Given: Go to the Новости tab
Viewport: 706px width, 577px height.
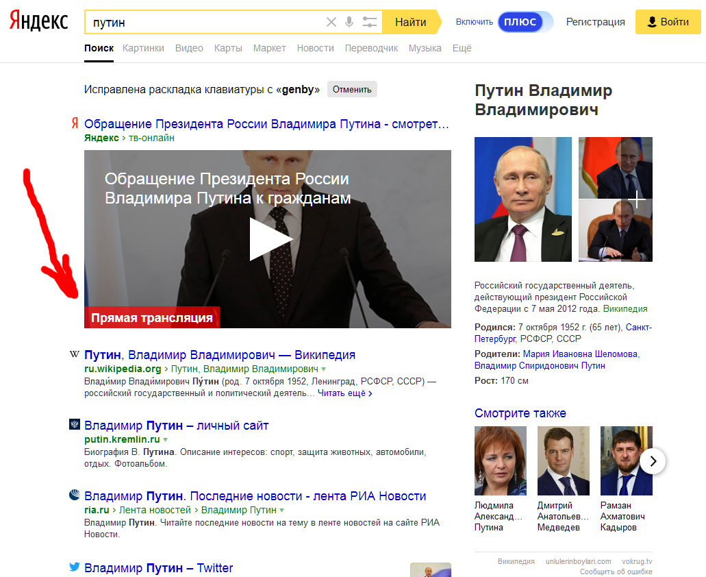Looking at the screenshot, I should (315, 48).
